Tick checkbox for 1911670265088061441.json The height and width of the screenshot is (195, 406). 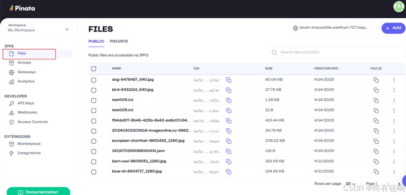(x=94, y=151)
